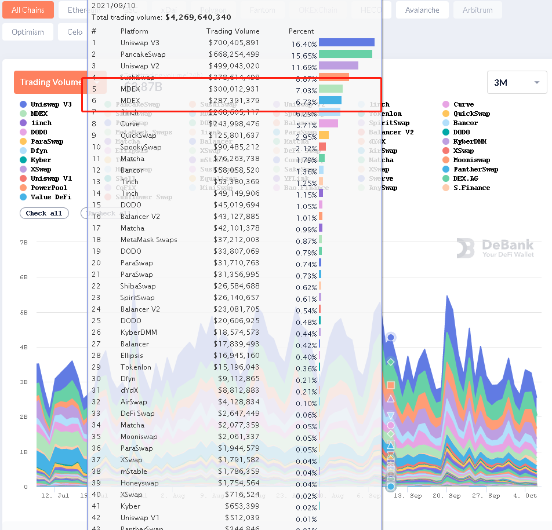The height and width of the screenshot is (530, 552).
Task: Select the Celo chain tab
Action: [x=75, y=32]
